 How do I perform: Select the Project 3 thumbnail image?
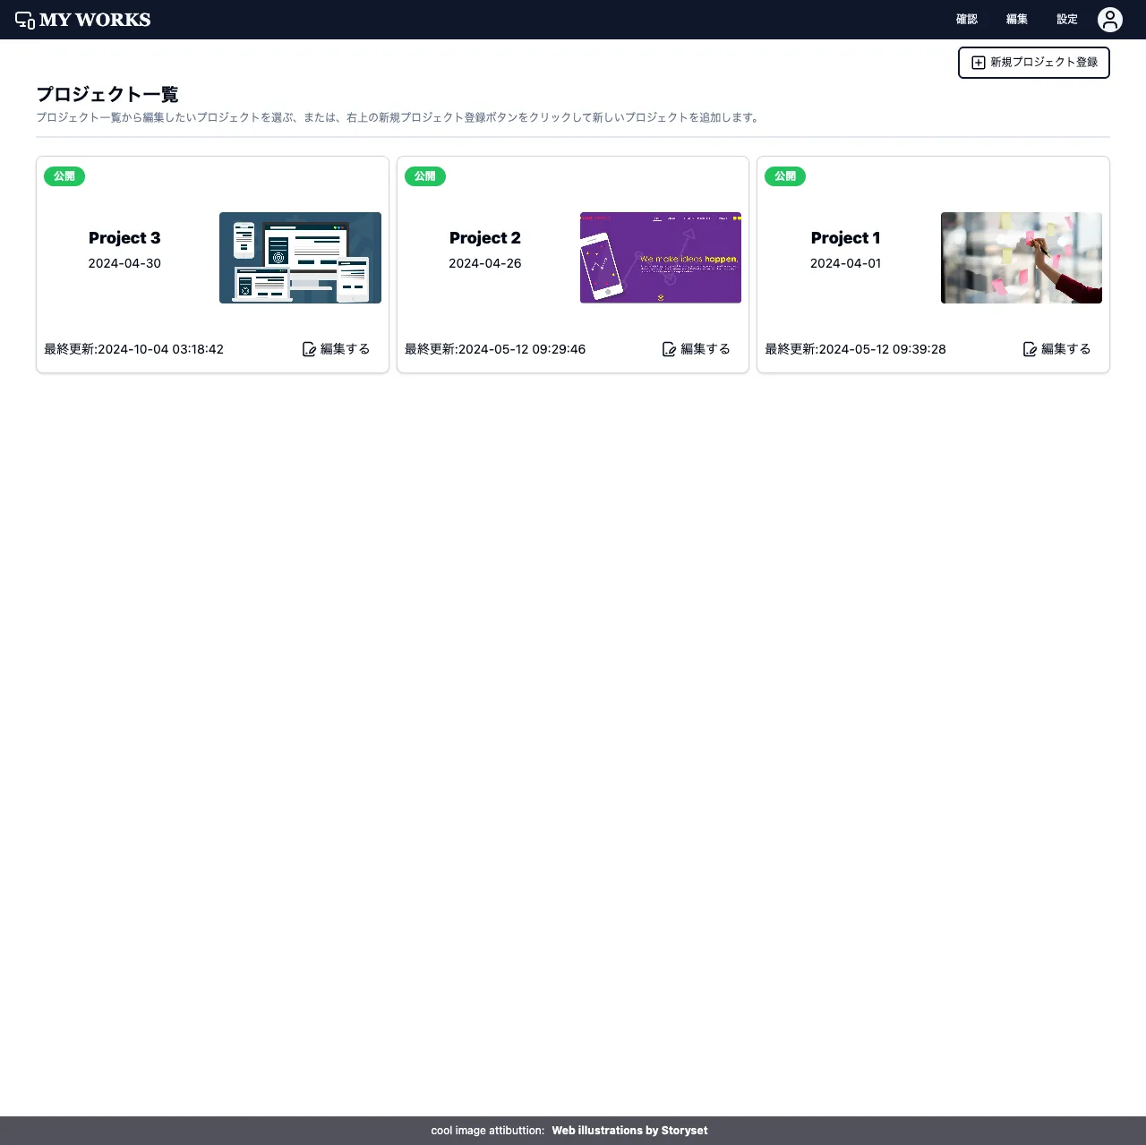pos(300,258)
